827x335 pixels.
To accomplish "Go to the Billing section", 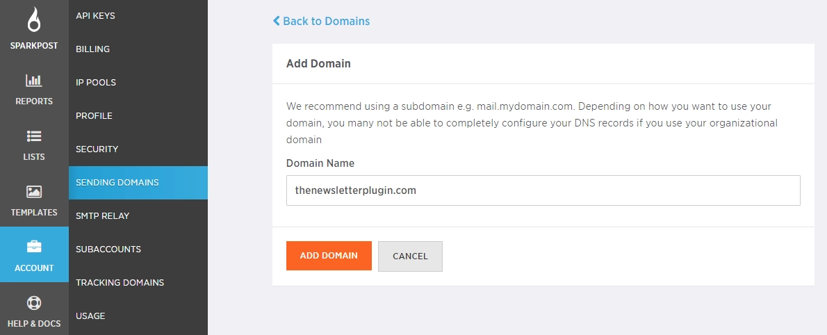I will coord(92,49).
